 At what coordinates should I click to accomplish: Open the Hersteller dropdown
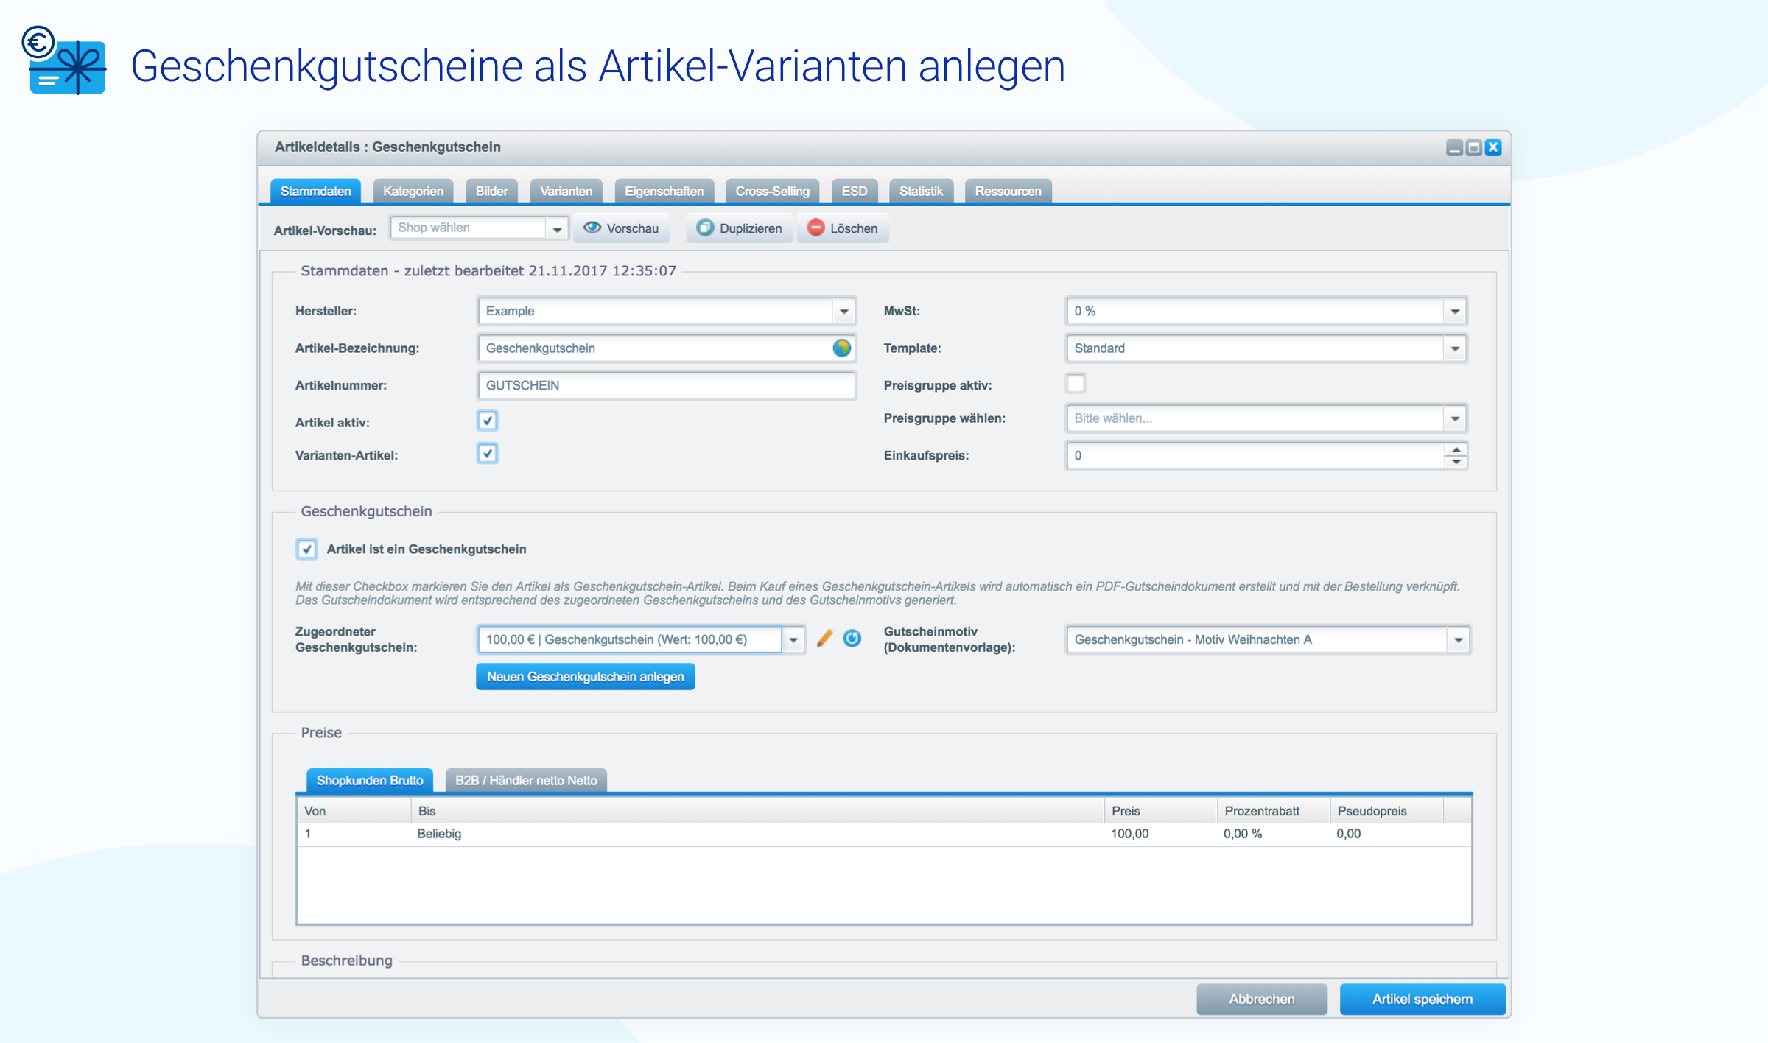coord(843,311)
